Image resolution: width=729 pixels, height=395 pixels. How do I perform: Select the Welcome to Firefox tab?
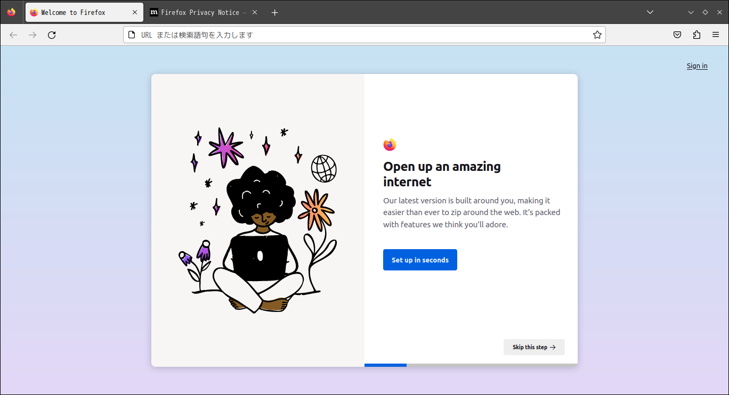pos(80,12)
